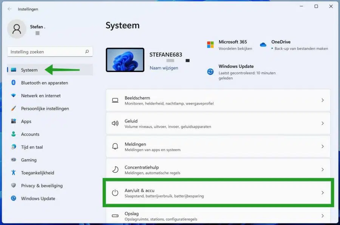
Task: Open Meldingen via its right chevron
Action: 323,146
